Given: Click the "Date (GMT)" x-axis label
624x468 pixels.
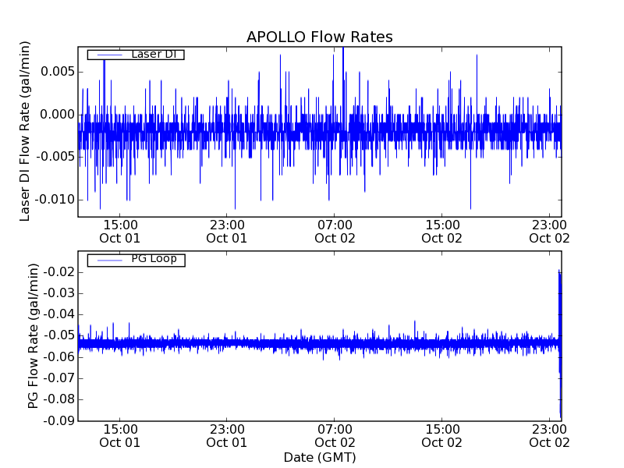Looking at the screenshot, I should (x=320, y=457).
